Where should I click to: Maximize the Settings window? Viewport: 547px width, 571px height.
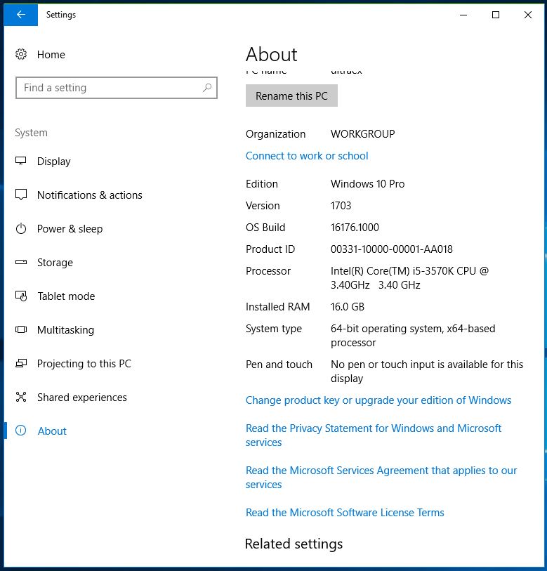pos(496,15)
